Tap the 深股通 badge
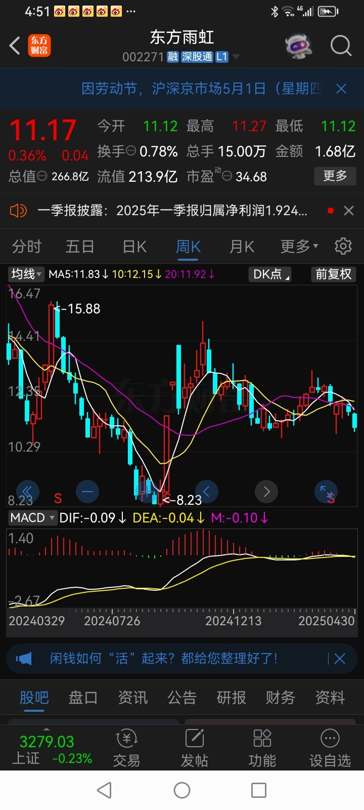The width and height of the screenshot is (364, 810). pyautogui.click(x=197, y=57)
